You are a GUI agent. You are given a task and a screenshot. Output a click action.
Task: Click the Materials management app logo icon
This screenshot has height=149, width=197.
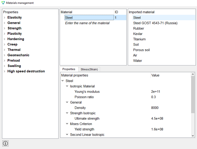click(3, 3)
